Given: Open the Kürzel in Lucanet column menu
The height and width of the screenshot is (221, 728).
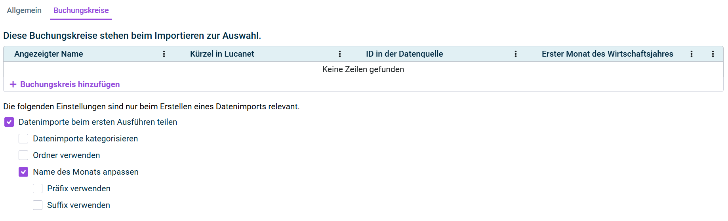Looking at the screenshot, I should (x=340, y=54).
